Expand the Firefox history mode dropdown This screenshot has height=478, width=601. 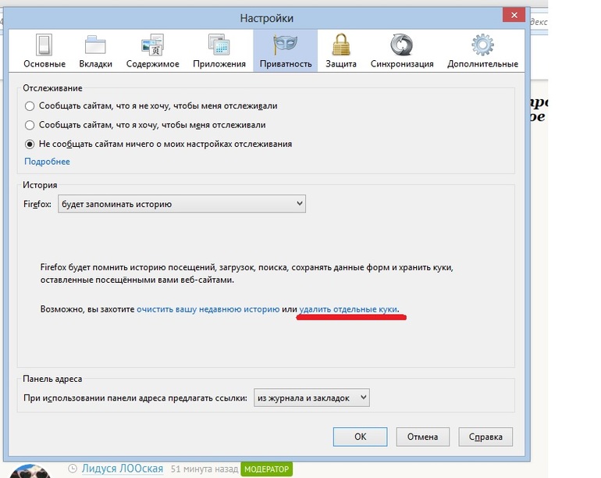click(x=181, y=204)
